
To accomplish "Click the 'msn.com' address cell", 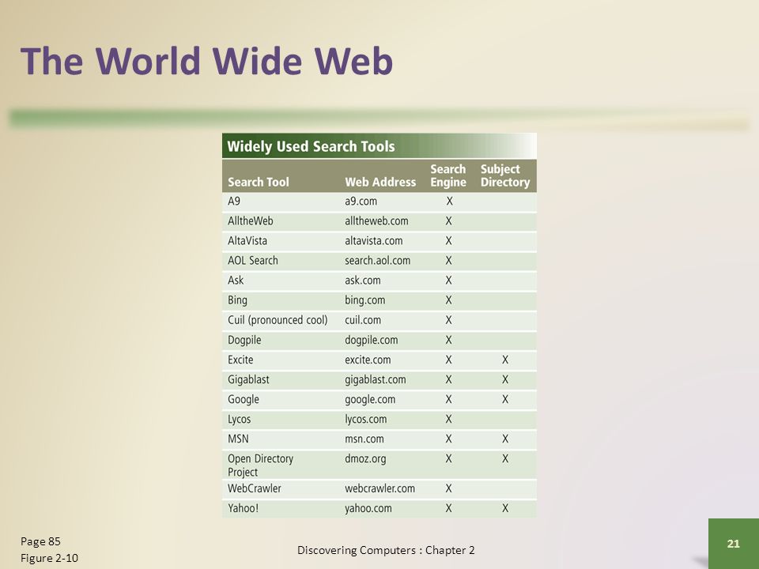I will tap(364, 439).
